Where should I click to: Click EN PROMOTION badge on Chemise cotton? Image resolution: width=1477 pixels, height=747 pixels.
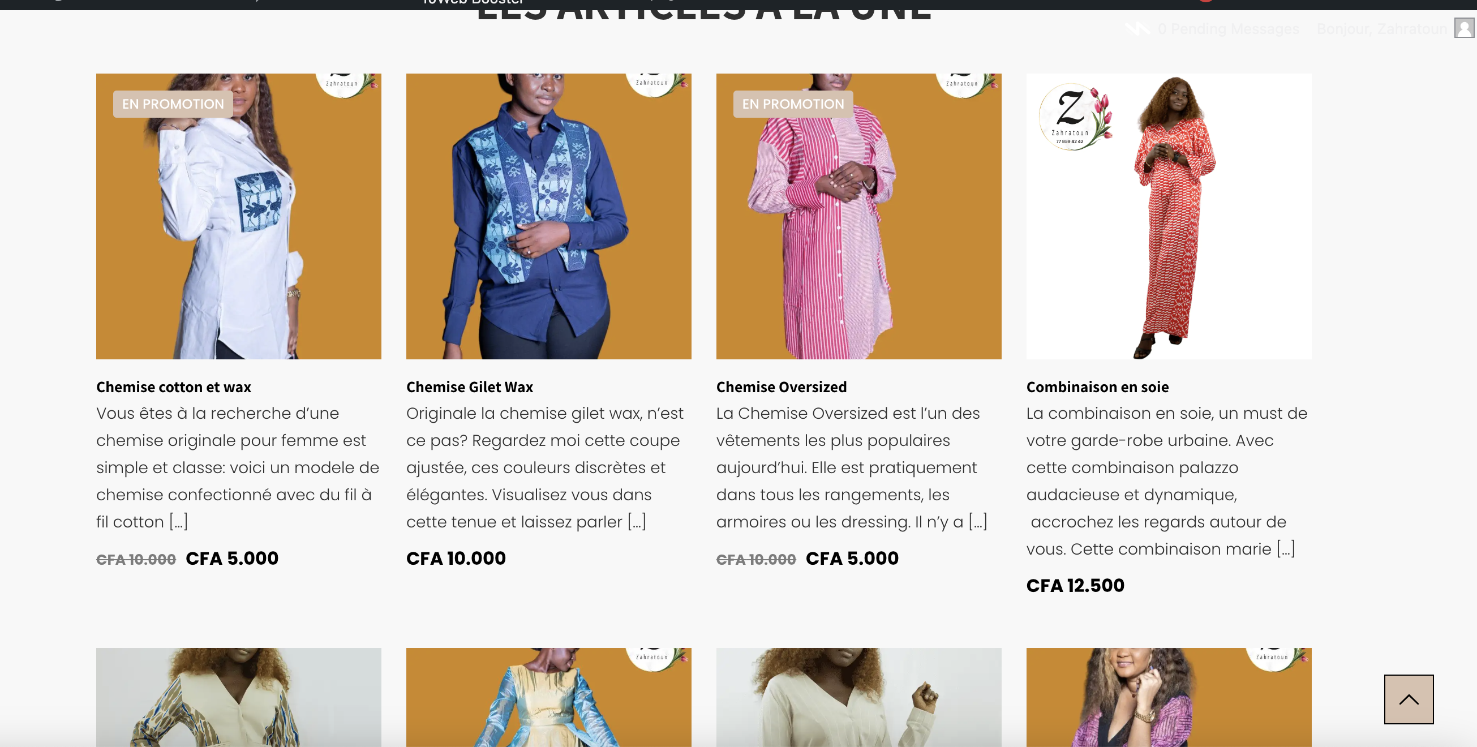coord(173,104)
